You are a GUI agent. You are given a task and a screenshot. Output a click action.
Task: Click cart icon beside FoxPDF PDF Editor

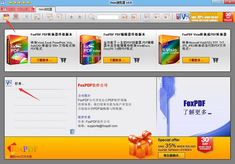point(136,60)
